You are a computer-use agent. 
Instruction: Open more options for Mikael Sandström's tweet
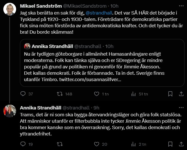coord(181,6)
